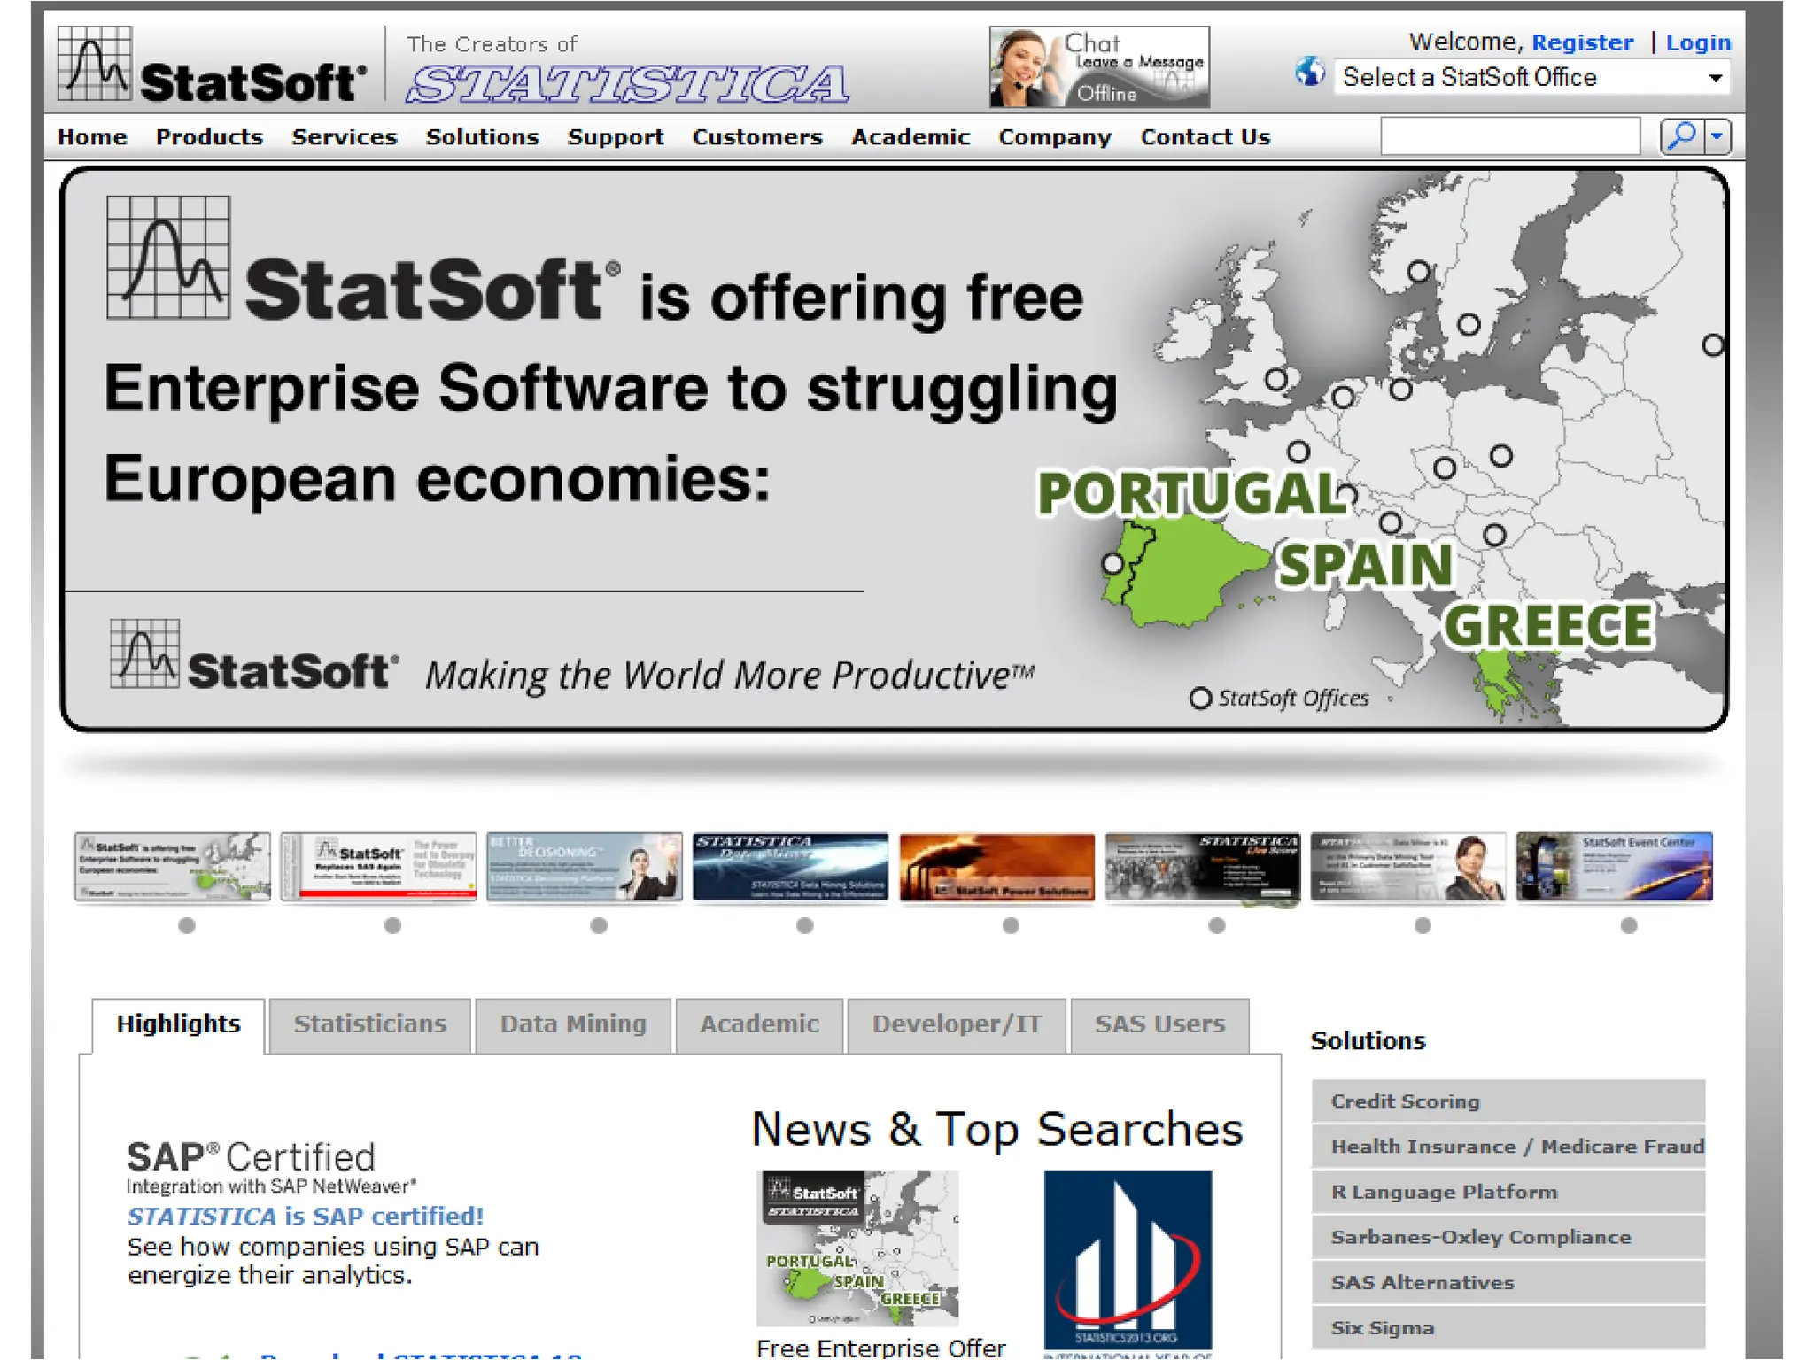Click inside the site search text field

[x=1509, y=136]
